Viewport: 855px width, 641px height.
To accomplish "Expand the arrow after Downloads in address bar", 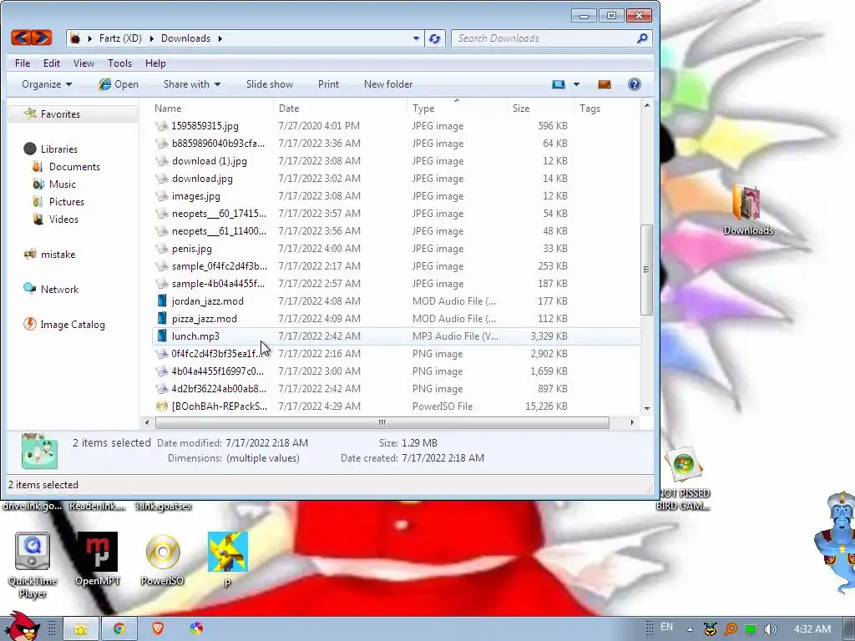I will (220, 38).
